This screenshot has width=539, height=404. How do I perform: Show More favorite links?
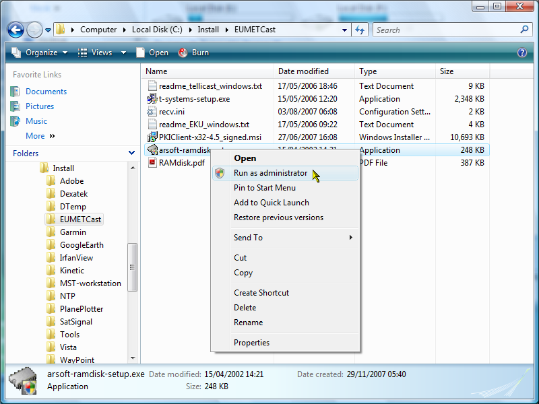(40, 136)
